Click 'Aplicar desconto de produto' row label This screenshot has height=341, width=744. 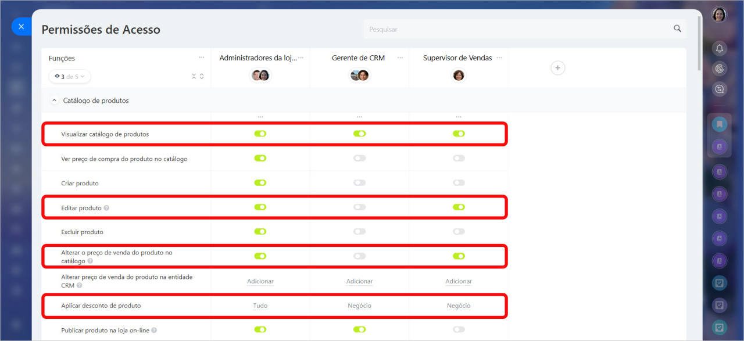(x=101, y=306)
